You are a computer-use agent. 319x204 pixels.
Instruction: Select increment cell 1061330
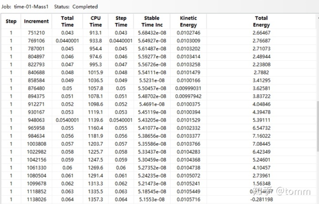coord(37,168)
